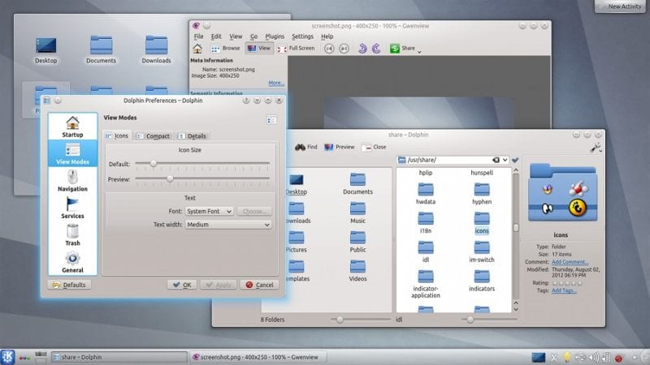Click Add Comment... link in info panel
The width and height of the screenshot is (650, 365).
[570, 262]
